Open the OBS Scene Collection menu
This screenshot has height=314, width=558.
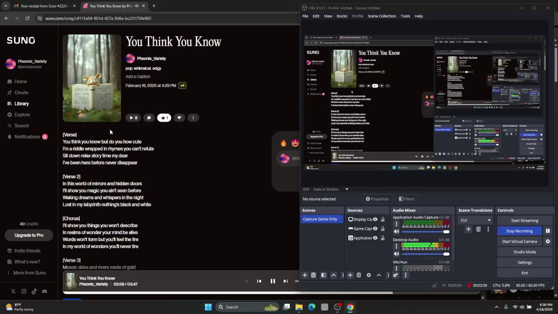[x=382, y=16]
